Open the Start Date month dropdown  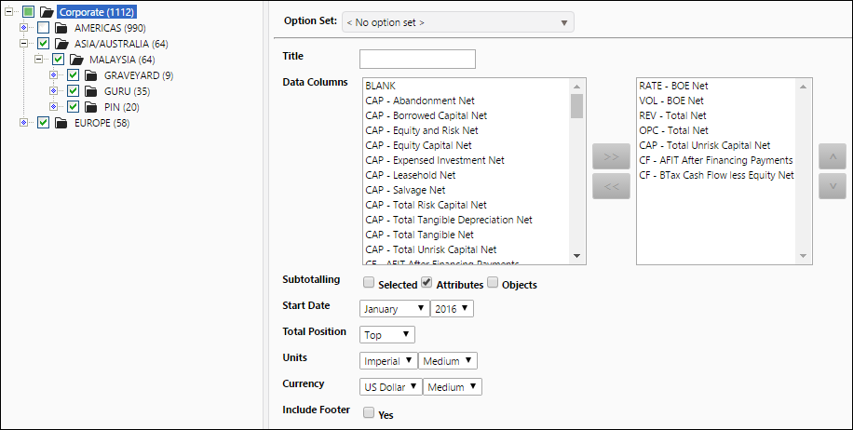[x=395, y=309]
